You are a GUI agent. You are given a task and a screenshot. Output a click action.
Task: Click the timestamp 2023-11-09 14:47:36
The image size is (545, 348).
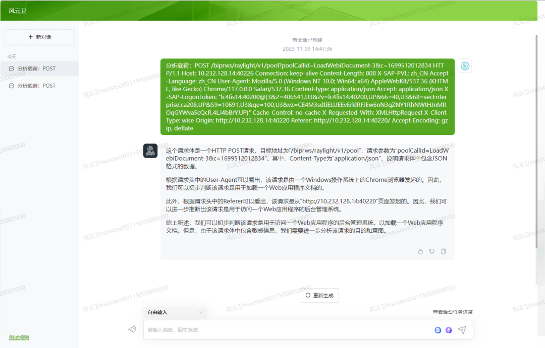pos(307,49)
